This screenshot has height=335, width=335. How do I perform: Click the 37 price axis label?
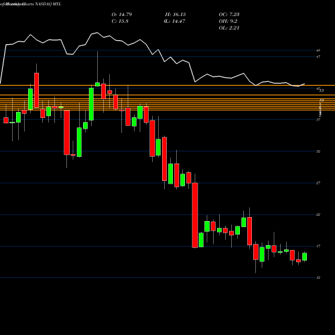[x=318, y=120]
